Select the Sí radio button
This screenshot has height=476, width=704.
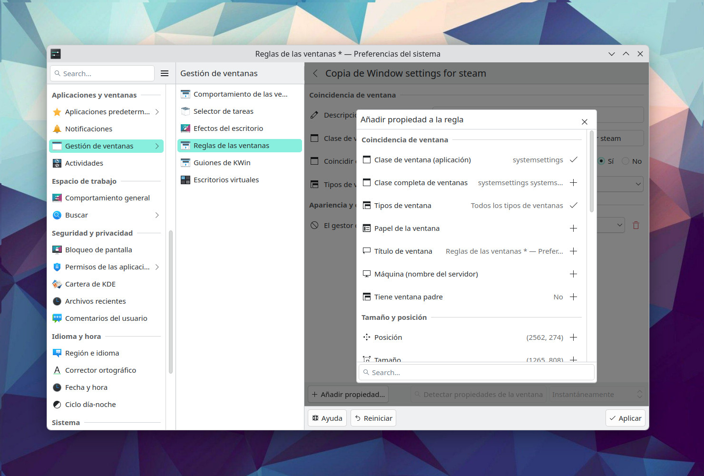pos(601,161)
